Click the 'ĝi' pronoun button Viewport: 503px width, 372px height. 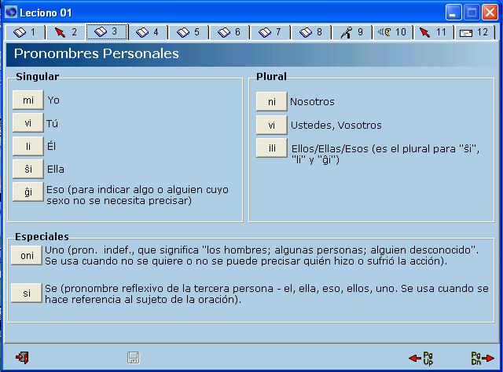(x=28, y=191)
